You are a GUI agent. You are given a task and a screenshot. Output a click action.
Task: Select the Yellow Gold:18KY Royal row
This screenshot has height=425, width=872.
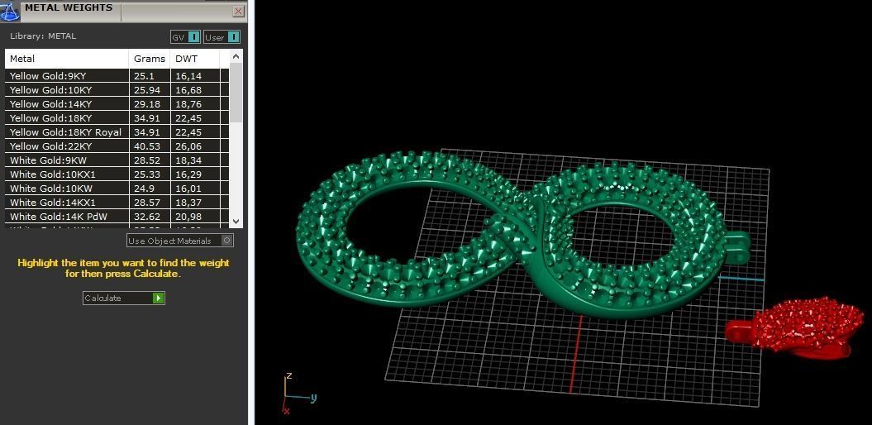(117, 131)
